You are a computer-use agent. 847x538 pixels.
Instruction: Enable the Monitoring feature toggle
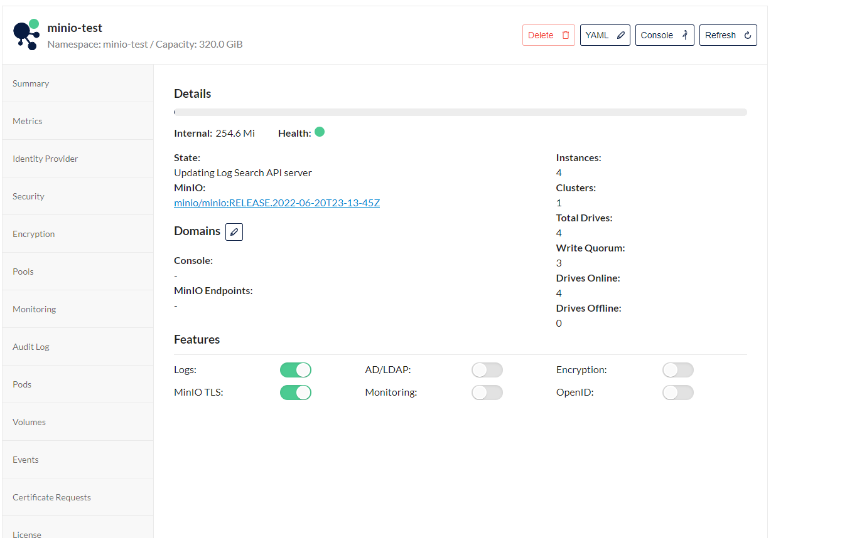(487, 393)
